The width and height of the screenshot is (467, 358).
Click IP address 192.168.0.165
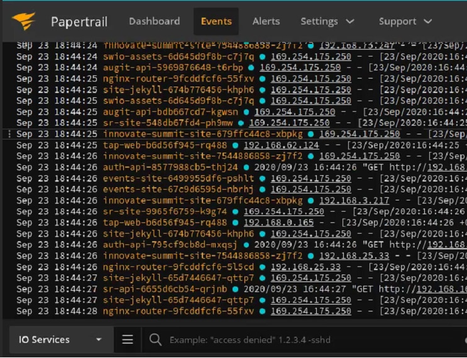pos(278,222)
